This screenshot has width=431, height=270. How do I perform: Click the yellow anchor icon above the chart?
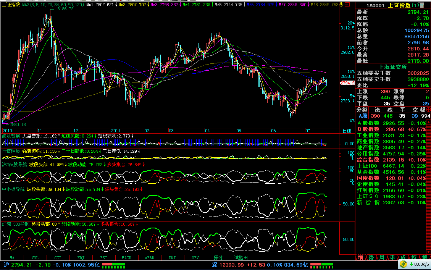(342, 5)
